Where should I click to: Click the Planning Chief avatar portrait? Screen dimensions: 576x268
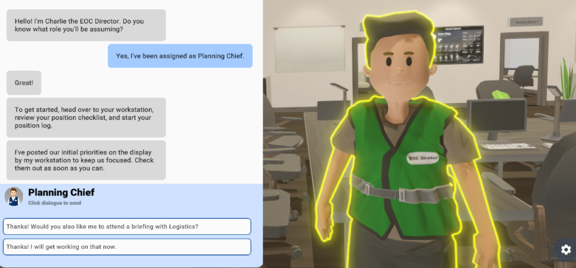click(13, 196)
